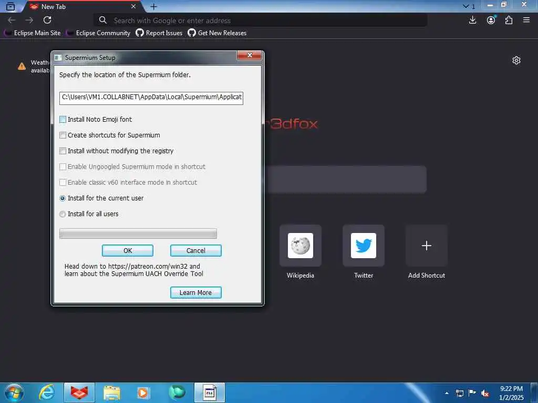
Task: Open the extensions puzzle icon
Action: [x=509, y=20]
